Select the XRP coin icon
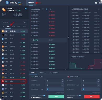Screen dimensions: 102x100 click(x=3, y=43)
